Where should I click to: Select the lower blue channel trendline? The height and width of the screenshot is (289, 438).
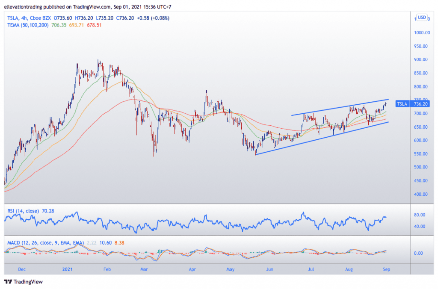tap(322, 138)
